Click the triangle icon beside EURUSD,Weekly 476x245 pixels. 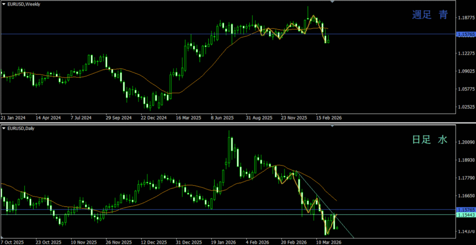tap(4, 4)
